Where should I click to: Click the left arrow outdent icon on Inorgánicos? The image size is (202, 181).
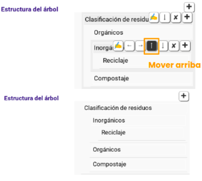[x=129, y=46]
